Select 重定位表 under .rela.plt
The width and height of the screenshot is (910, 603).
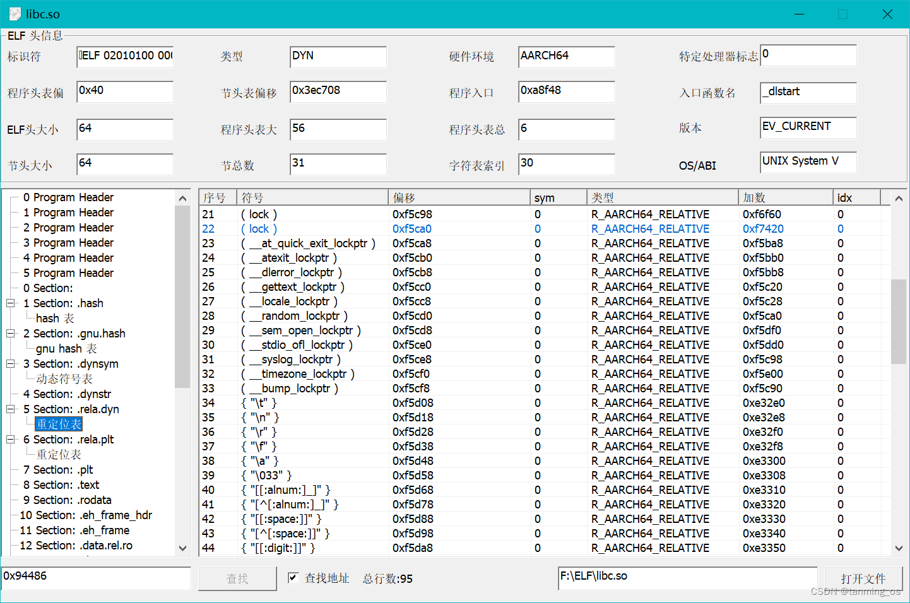click(59, 455)
